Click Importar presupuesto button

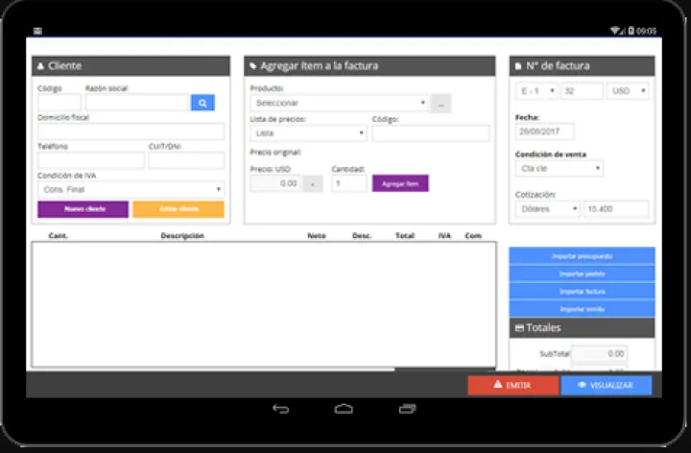582,256
